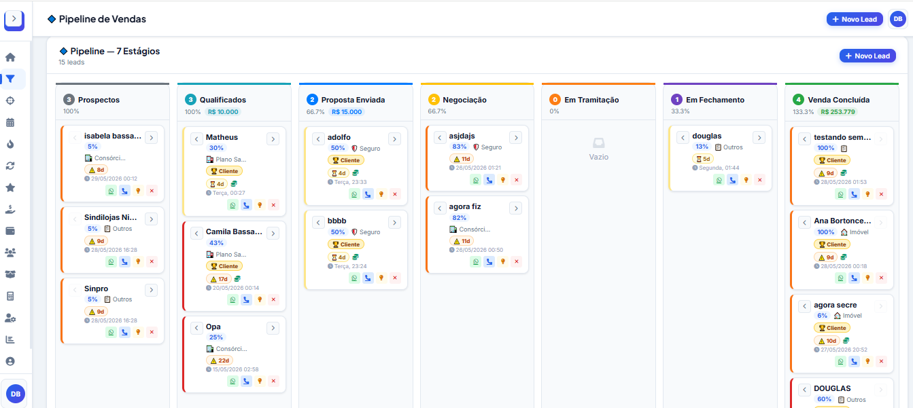Open the crosshair target icon in sidebar
This screenshot has width=913, height=408.
pyautogui.click(x=10, y=101)
